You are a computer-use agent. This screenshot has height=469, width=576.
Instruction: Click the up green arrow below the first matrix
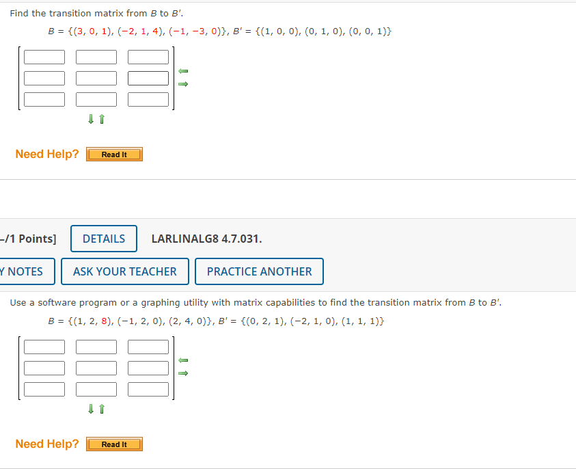pyautogui.click(x=101, y=119)
